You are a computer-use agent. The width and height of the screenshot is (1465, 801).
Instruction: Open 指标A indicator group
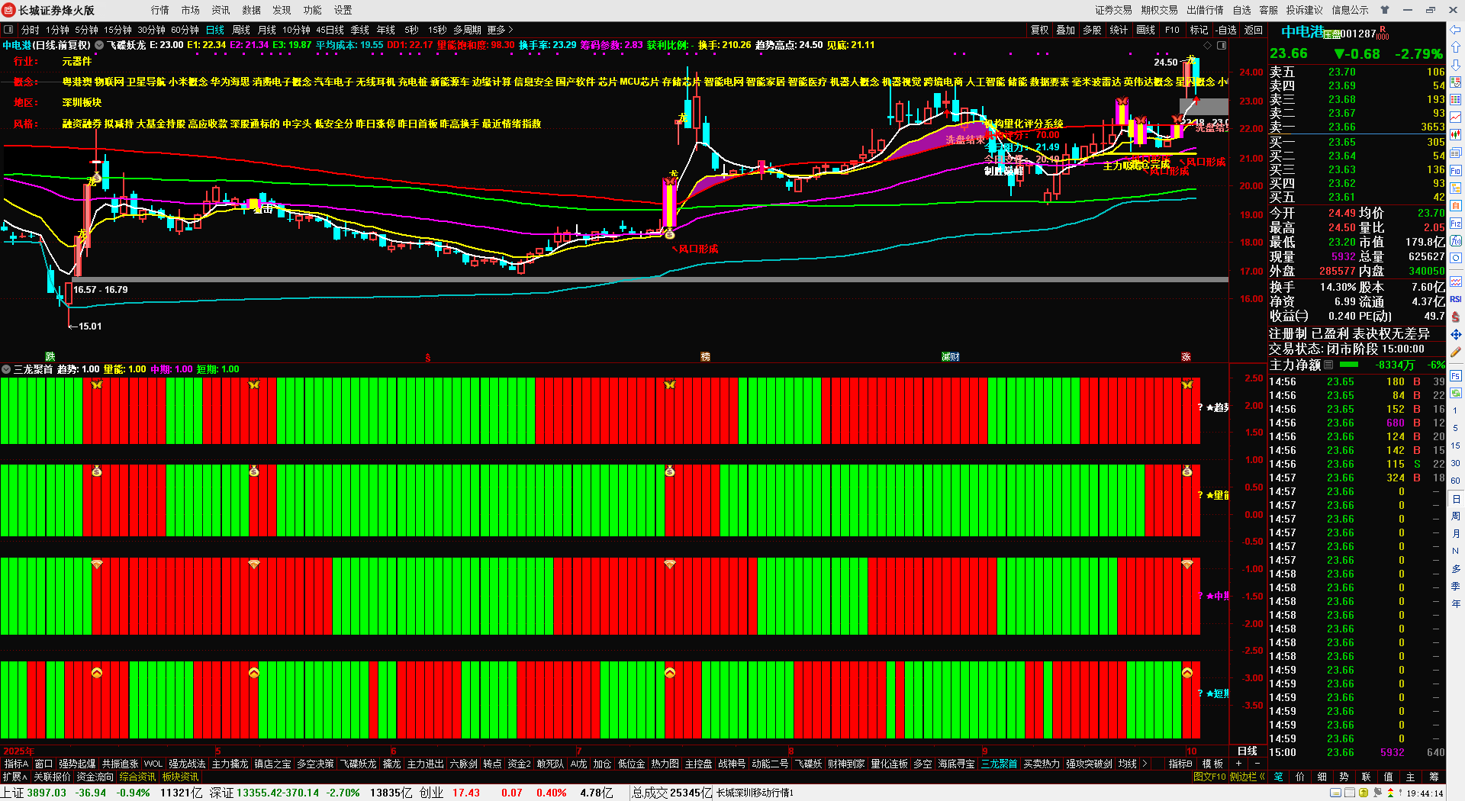coord(16,764)
